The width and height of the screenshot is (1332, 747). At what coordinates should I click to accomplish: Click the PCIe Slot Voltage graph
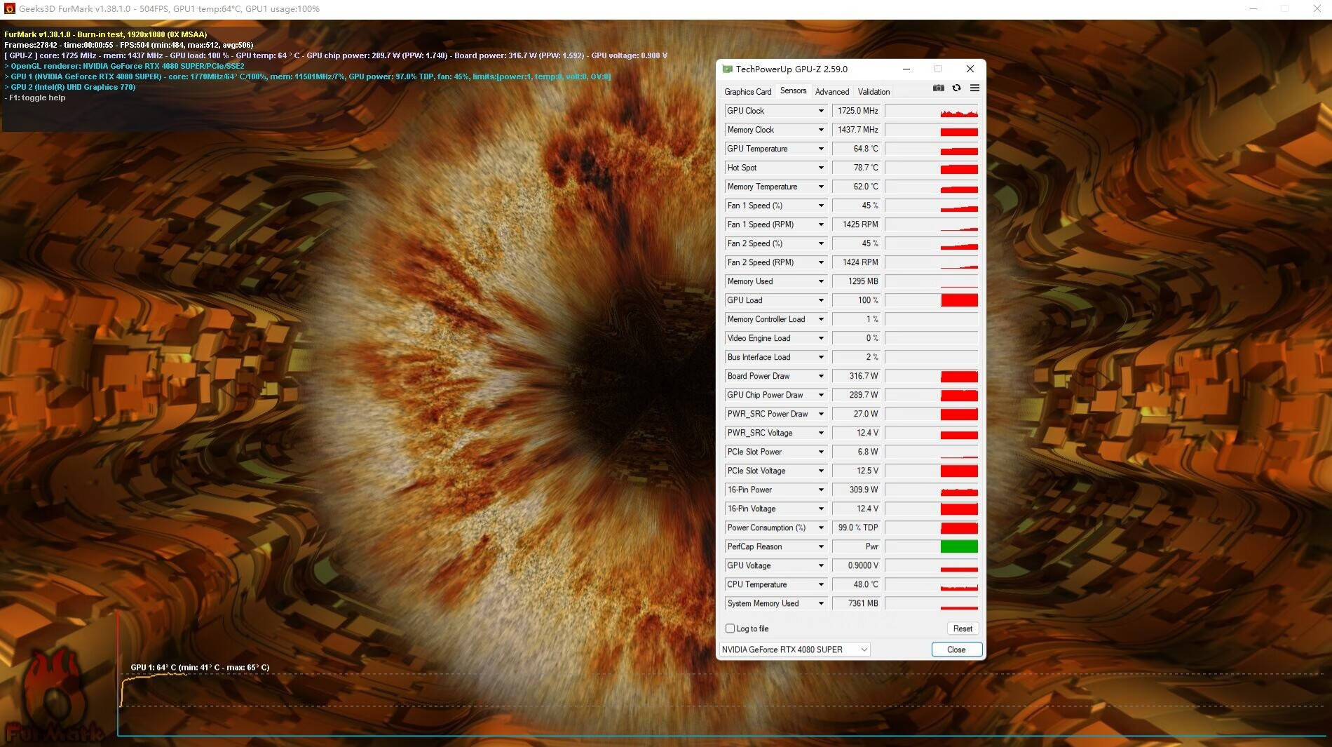click(x=931, y=471)
